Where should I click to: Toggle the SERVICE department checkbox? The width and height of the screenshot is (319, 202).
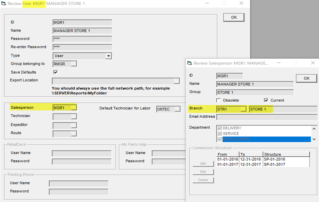point(219,134)
